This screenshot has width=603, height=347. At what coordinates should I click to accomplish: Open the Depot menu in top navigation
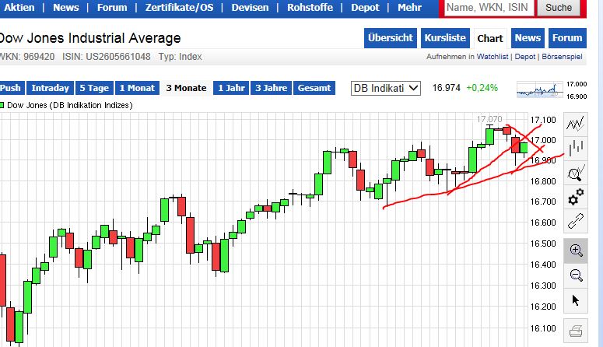pyautogui.click(x=365, y=7)
